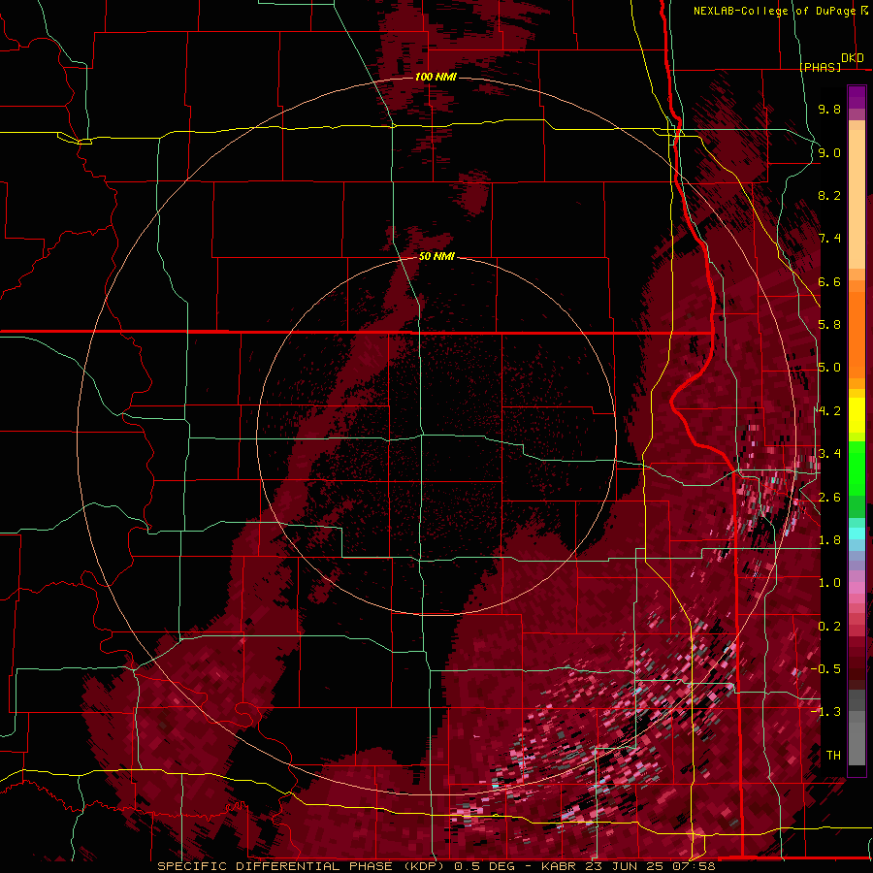The image size is (873, 873).
Task: Click the (KDP) text in the caption
Action: pyautogui.click(x=425, y=866)
